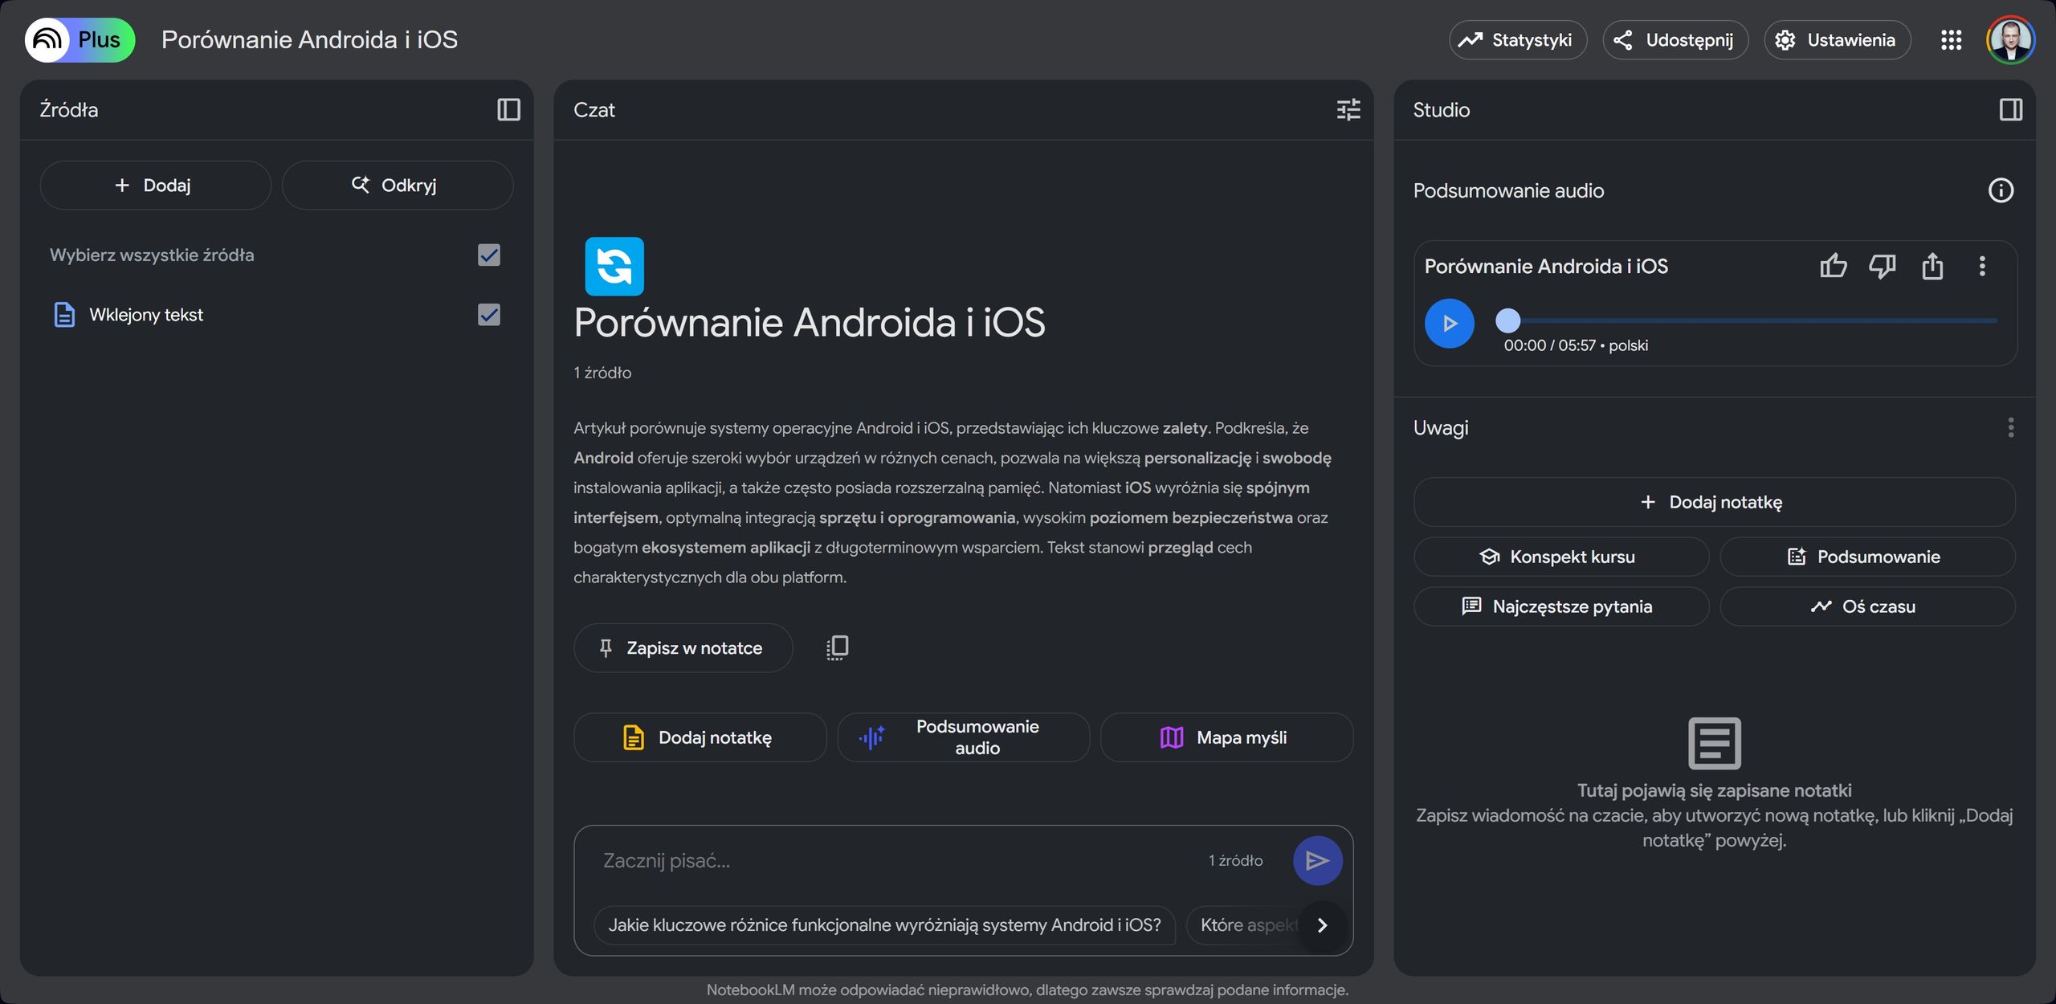
Task: Open the Wklejony tekst source
Action: tap(146, 315)
